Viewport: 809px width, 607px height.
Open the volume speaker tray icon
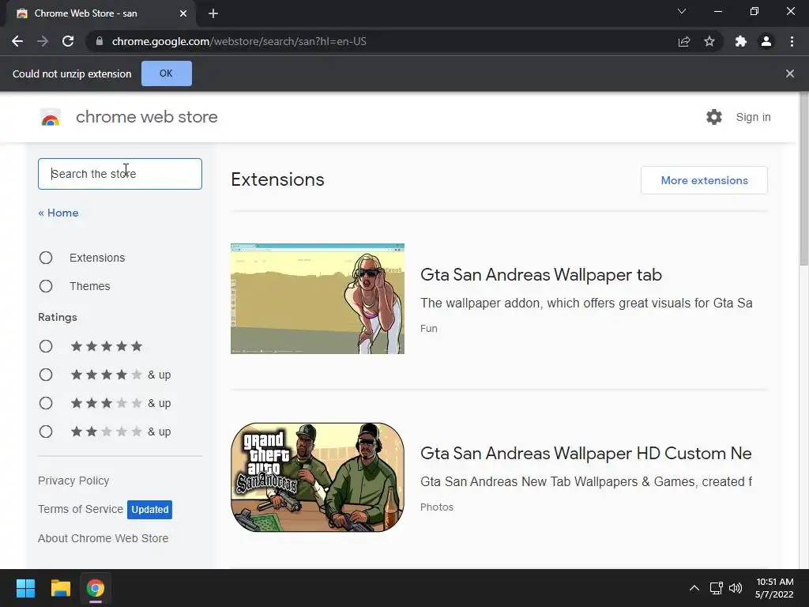click(736, 588)
